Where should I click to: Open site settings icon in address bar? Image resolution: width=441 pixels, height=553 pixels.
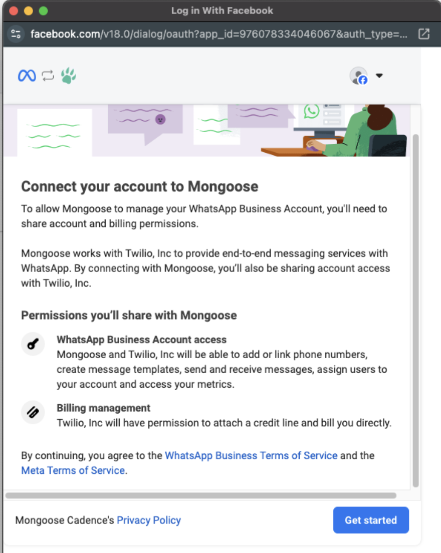16,34
